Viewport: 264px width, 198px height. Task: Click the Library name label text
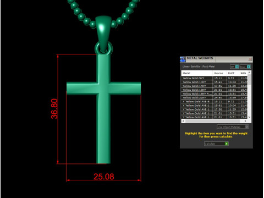tap(199, 67)
